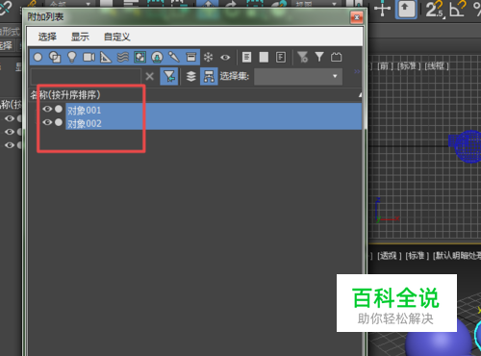Toggle visibility eye of 对象002
This screenshot has height=356, width=481.
47,122
